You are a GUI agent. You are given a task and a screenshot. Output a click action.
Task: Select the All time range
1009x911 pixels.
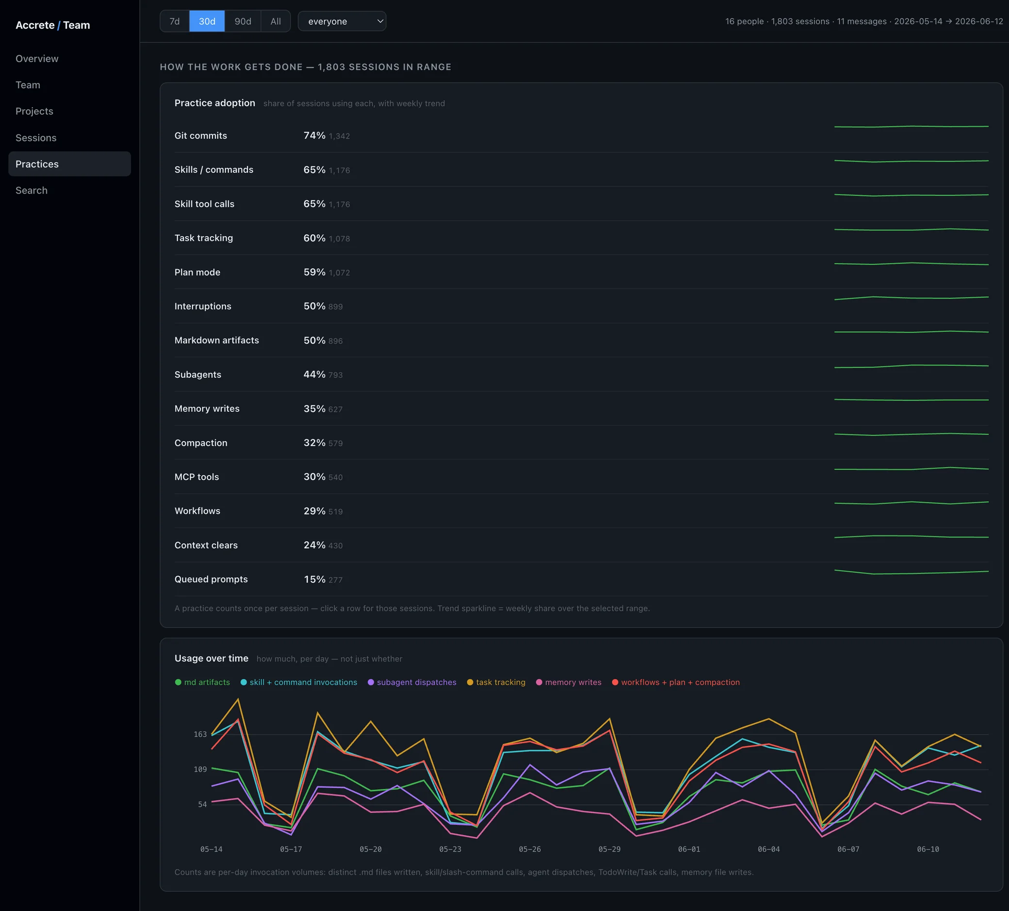(276, 21)
